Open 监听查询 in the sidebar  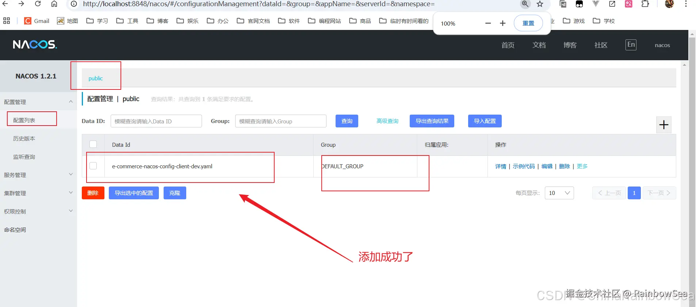24,157
